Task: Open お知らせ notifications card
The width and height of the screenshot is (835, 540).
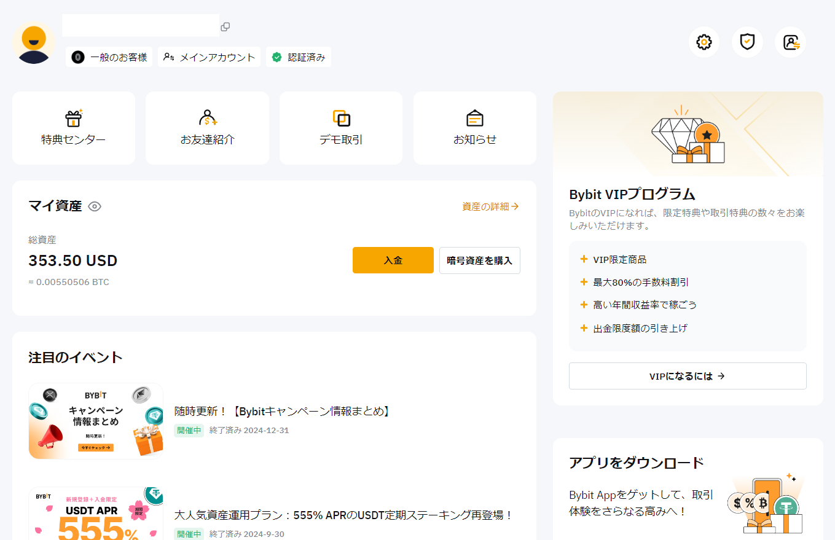Action: tap(475, 128)
